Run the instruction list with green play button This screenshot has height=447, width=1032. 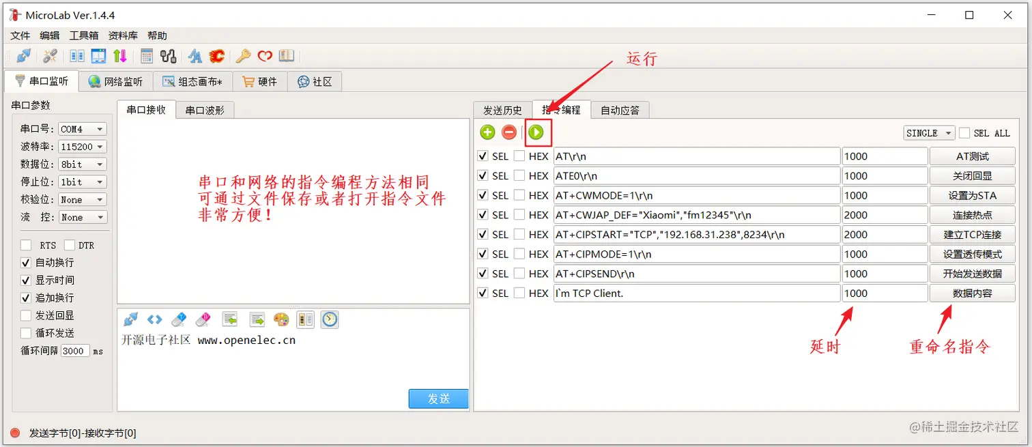pos(536,132)
